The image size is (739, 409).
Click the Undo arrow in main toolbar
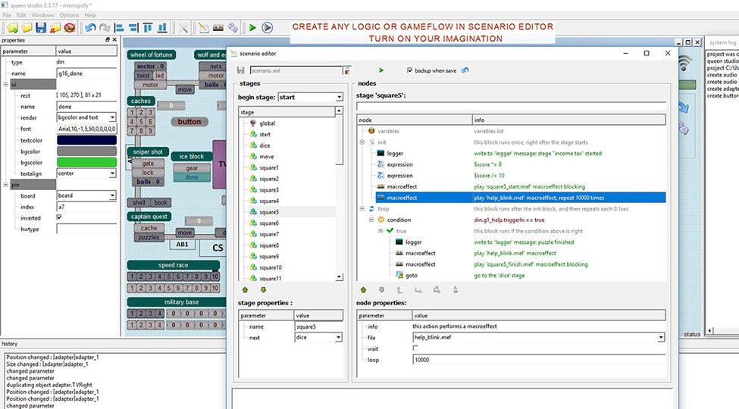(x=90, y=28)
